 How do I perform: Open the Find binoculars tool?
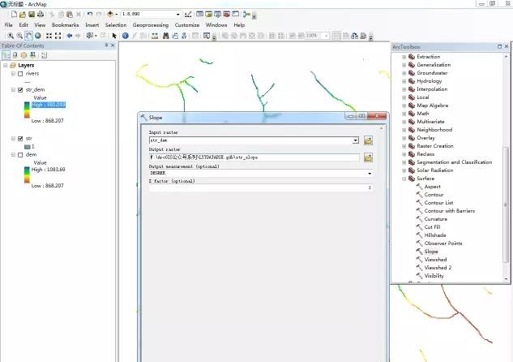166,36
